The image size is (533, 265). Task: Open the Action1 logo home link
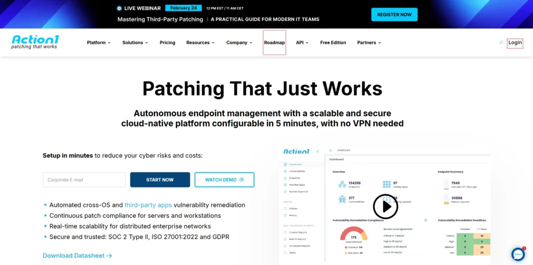pos(35,42)
